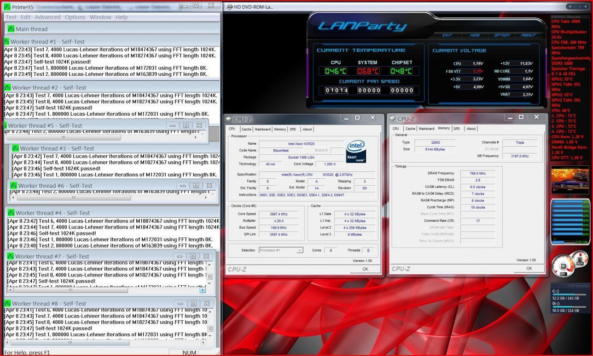Maximize the Worker thread #5 window
This screenshot has width=593, height=356.
click(x=186, y=125)
